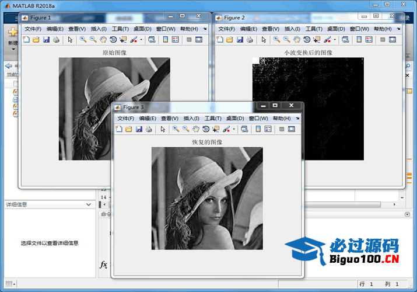This screenshot has height=292, width=417.
Task: Click Print icon in Figure 1 toolbar
Action: tap(56, 40)
